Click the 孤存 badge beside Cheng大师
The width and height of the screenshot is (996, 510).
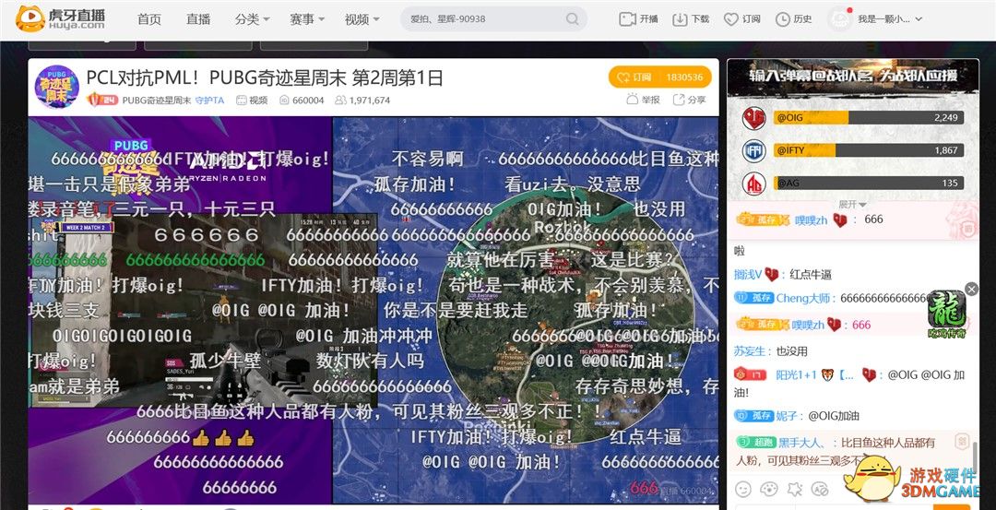click(754, 297)
